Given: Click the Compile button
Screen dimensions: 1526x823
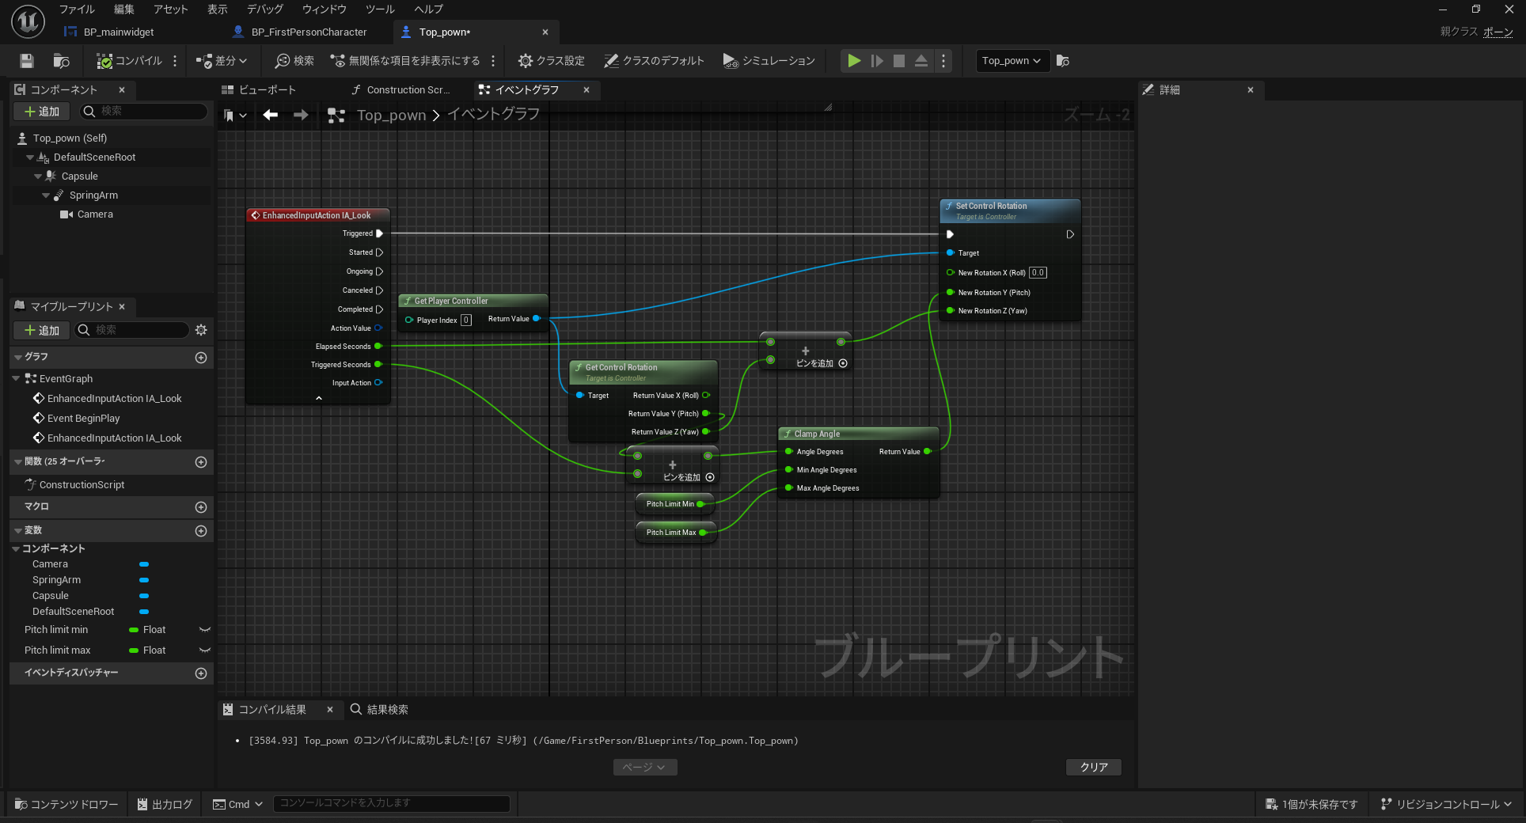Looking at the screenshot, I should coord(129,61).
